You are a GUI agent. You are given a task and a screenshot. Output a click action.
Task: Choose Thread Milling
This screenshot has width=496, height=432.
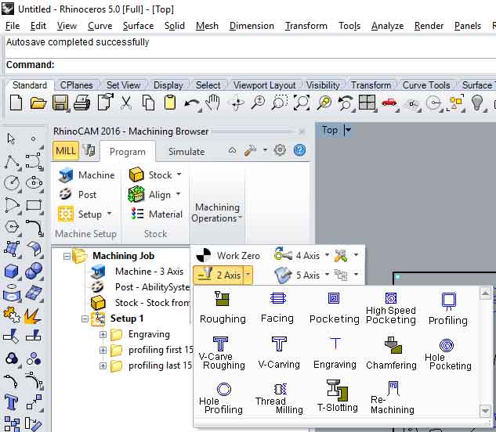pos(279,398)
